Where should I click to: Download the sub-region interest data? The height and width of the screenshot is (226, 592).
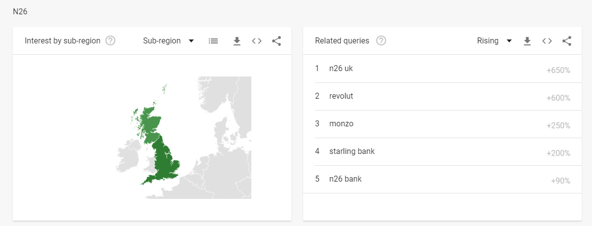coord(237,41)
